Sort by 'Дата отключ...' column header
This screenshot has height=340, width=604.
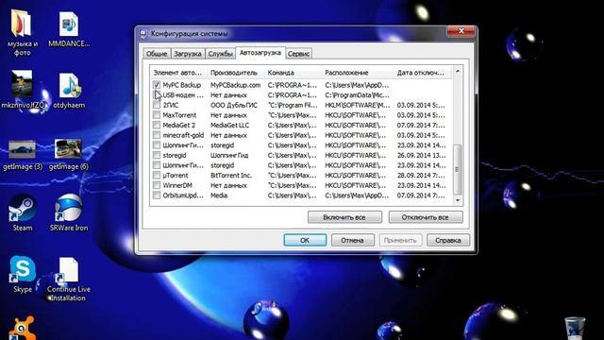(423, 73)
